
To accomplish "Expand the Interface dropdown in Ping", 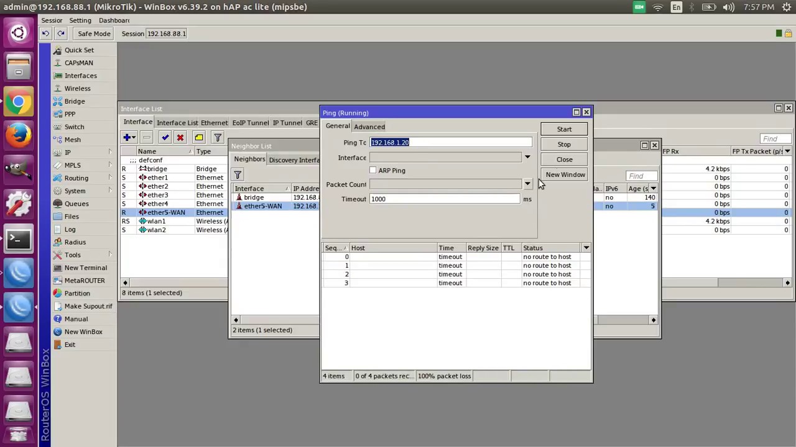I will click(x=527, y=158).
